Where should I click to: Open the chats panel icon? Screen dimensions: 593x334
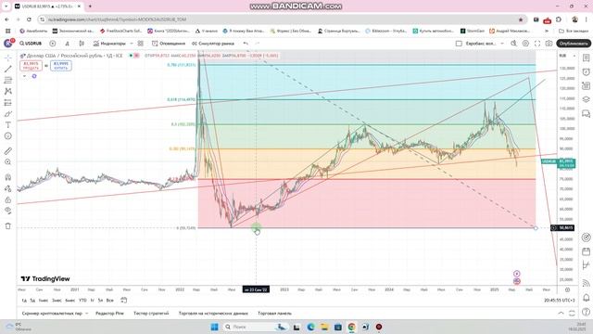point(586,113)
